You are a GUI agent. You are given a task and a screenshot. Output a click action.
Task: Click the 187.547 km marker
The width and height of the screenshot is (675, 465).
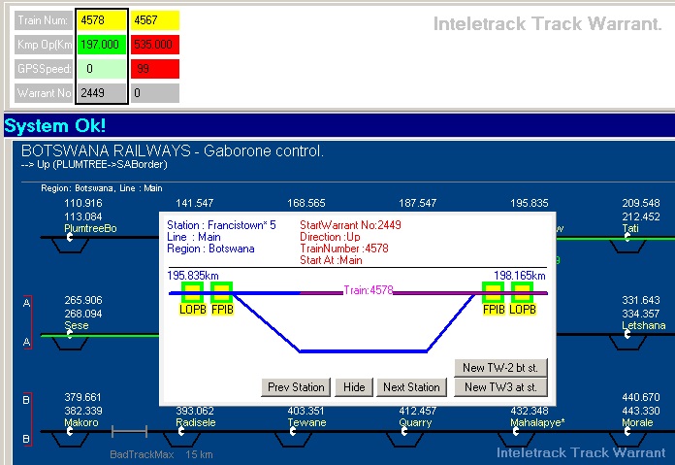click(418, 203)
